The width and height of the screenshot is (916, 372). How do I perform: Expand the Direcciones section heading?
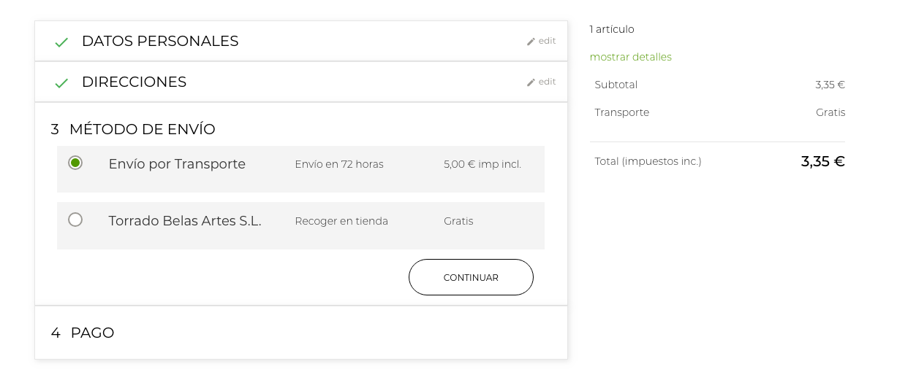pyautogui.click(x=134, y=82)
